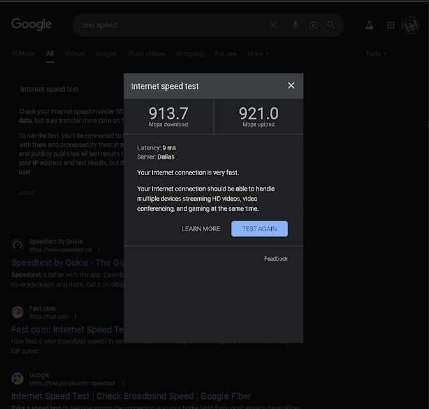Select the All results tab
429x409 pixels.
pyautogui.click(x=50, y=54)
